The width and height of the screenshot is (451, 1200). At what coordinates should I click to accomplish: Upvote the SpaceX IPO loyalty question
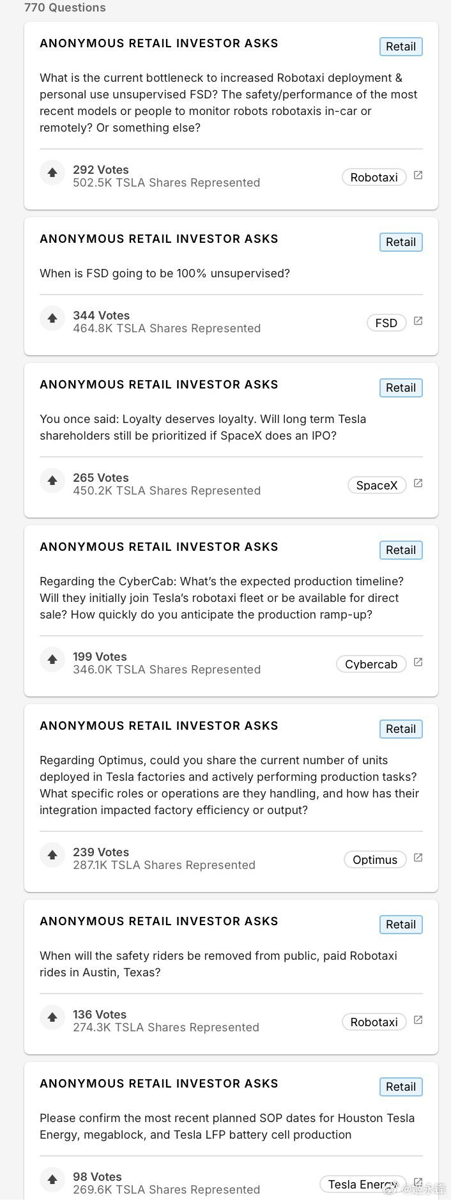(52, 481)
